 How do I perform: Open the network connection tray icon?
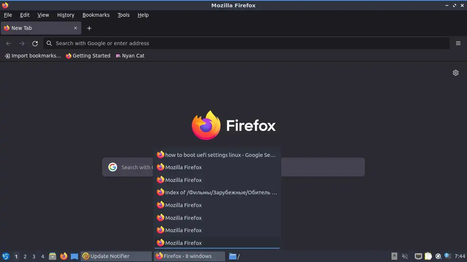coord(418,256)
